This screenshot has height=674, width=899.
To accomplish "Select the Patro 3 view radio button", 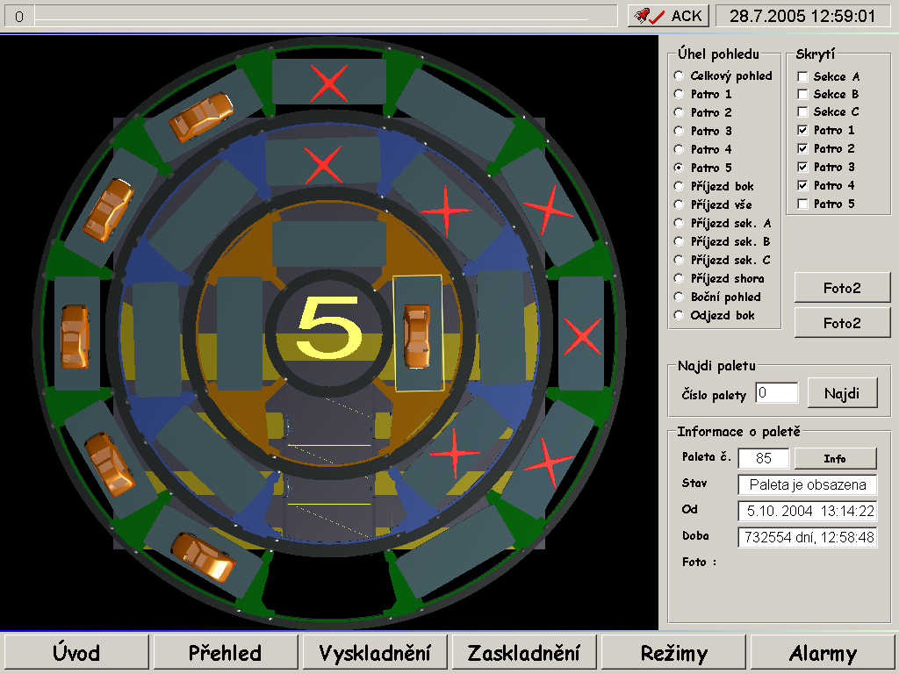I will coord(679,132).
